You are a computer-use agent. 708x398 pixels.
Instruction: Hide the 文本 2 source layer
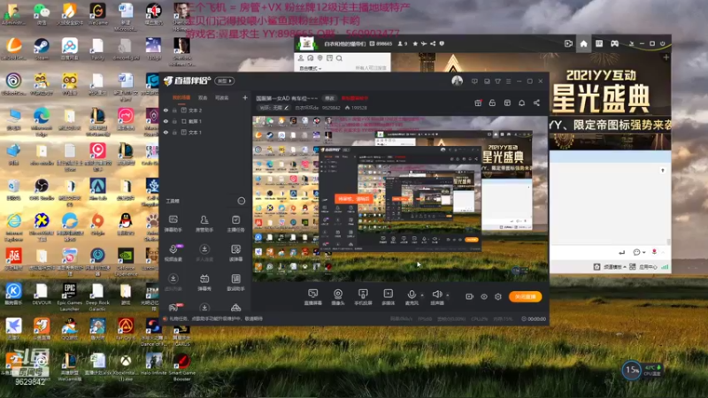click(x=165, y=110)
